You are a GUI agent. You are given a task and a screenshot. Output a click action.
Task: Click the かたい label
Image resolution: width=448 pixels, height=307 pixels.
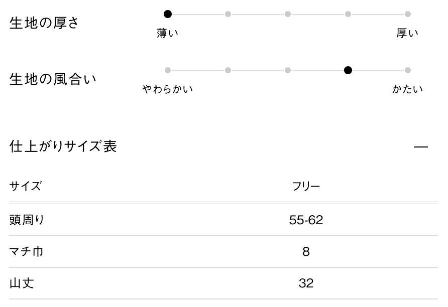[x=407, y=90]
